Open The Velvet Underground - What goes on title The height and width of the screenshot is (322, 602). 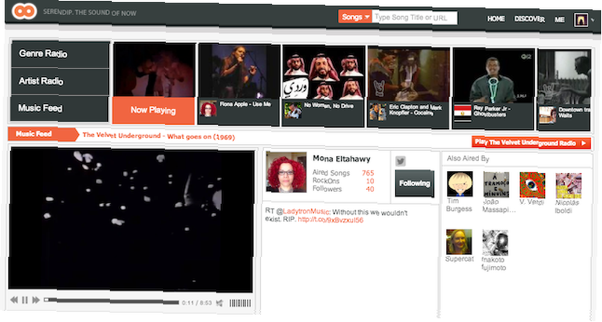(x=158, y=136)
